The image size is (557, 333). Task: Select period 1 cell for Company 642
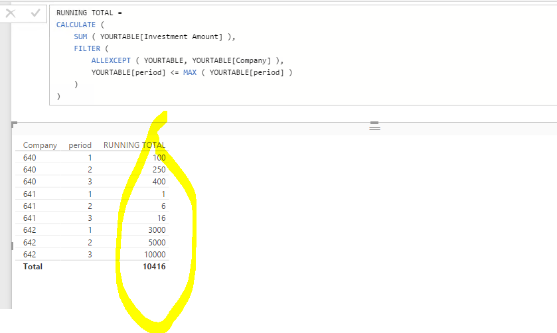(90, 230)
